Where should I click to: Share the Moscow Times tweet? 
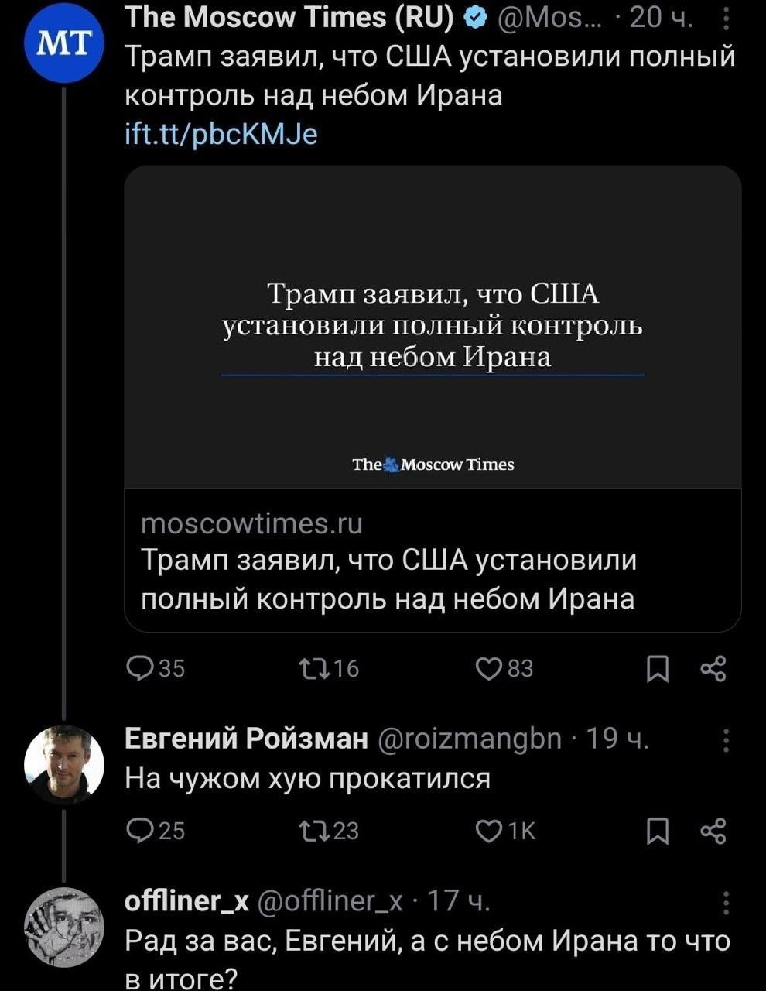click(x=713, y=668)
